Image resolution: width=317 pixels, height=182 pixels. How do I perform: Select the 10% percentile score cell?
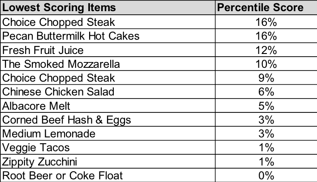click(x=266, y=64)
